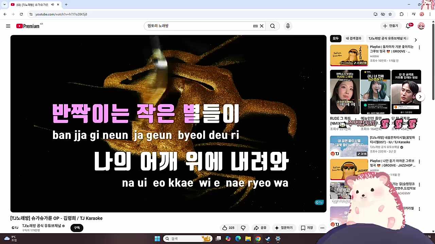435x244 pixels.
Task: Open the 내꿈은파티시엘 karaoke thumbnail
Action: [349, 146]
